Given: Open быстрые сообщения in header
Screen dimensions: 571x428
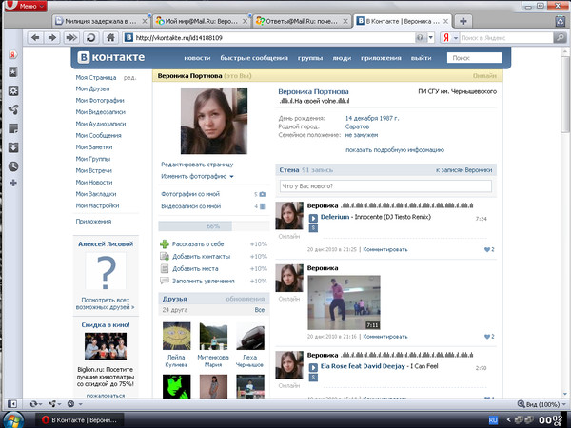Looking at the screenshot, I should pyautogui.click(x=254, y=58).
